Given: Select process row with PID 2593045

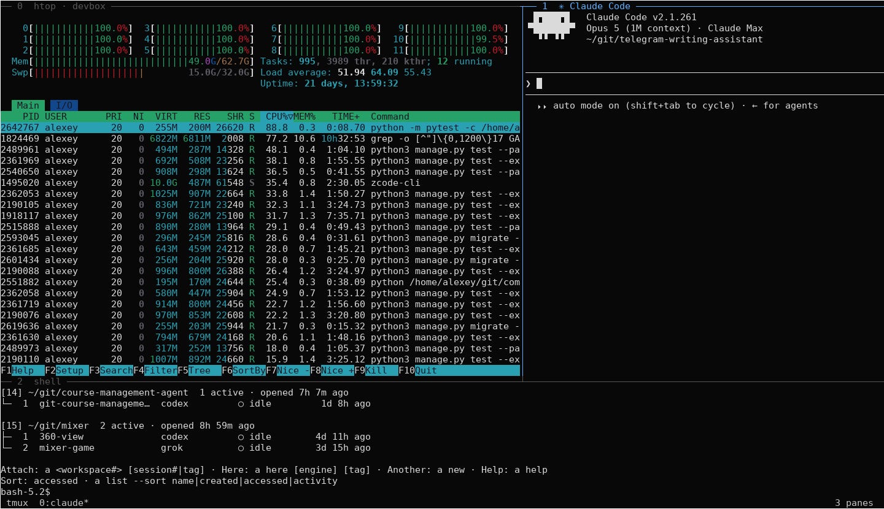Looking at the screenshot, I should (260, 238).
